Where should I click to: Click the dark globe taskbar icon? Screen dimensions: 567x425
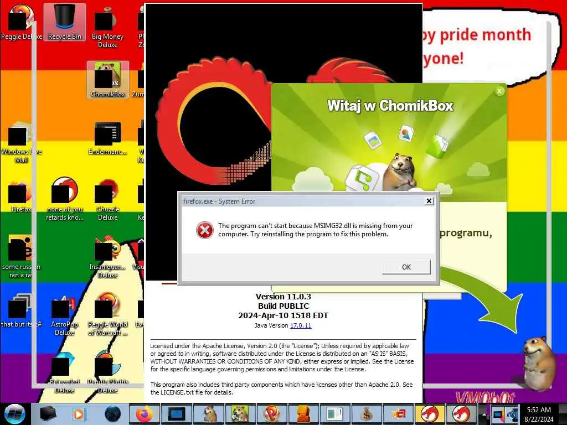tap(112, 414)
